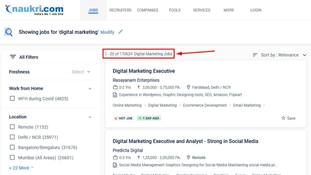Click the magnifier search icon beside 'Showing jobs'
The image size is (311, 175).
coord(9,32)
